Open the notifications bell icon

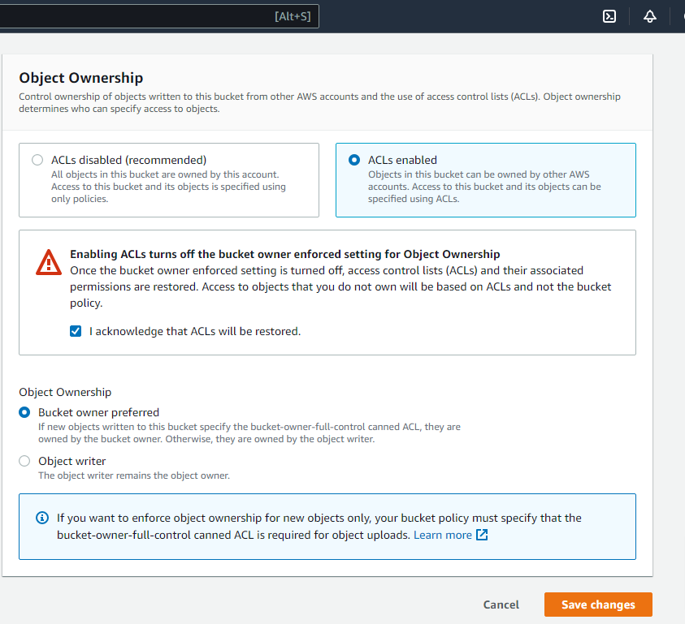click(650, 16)
